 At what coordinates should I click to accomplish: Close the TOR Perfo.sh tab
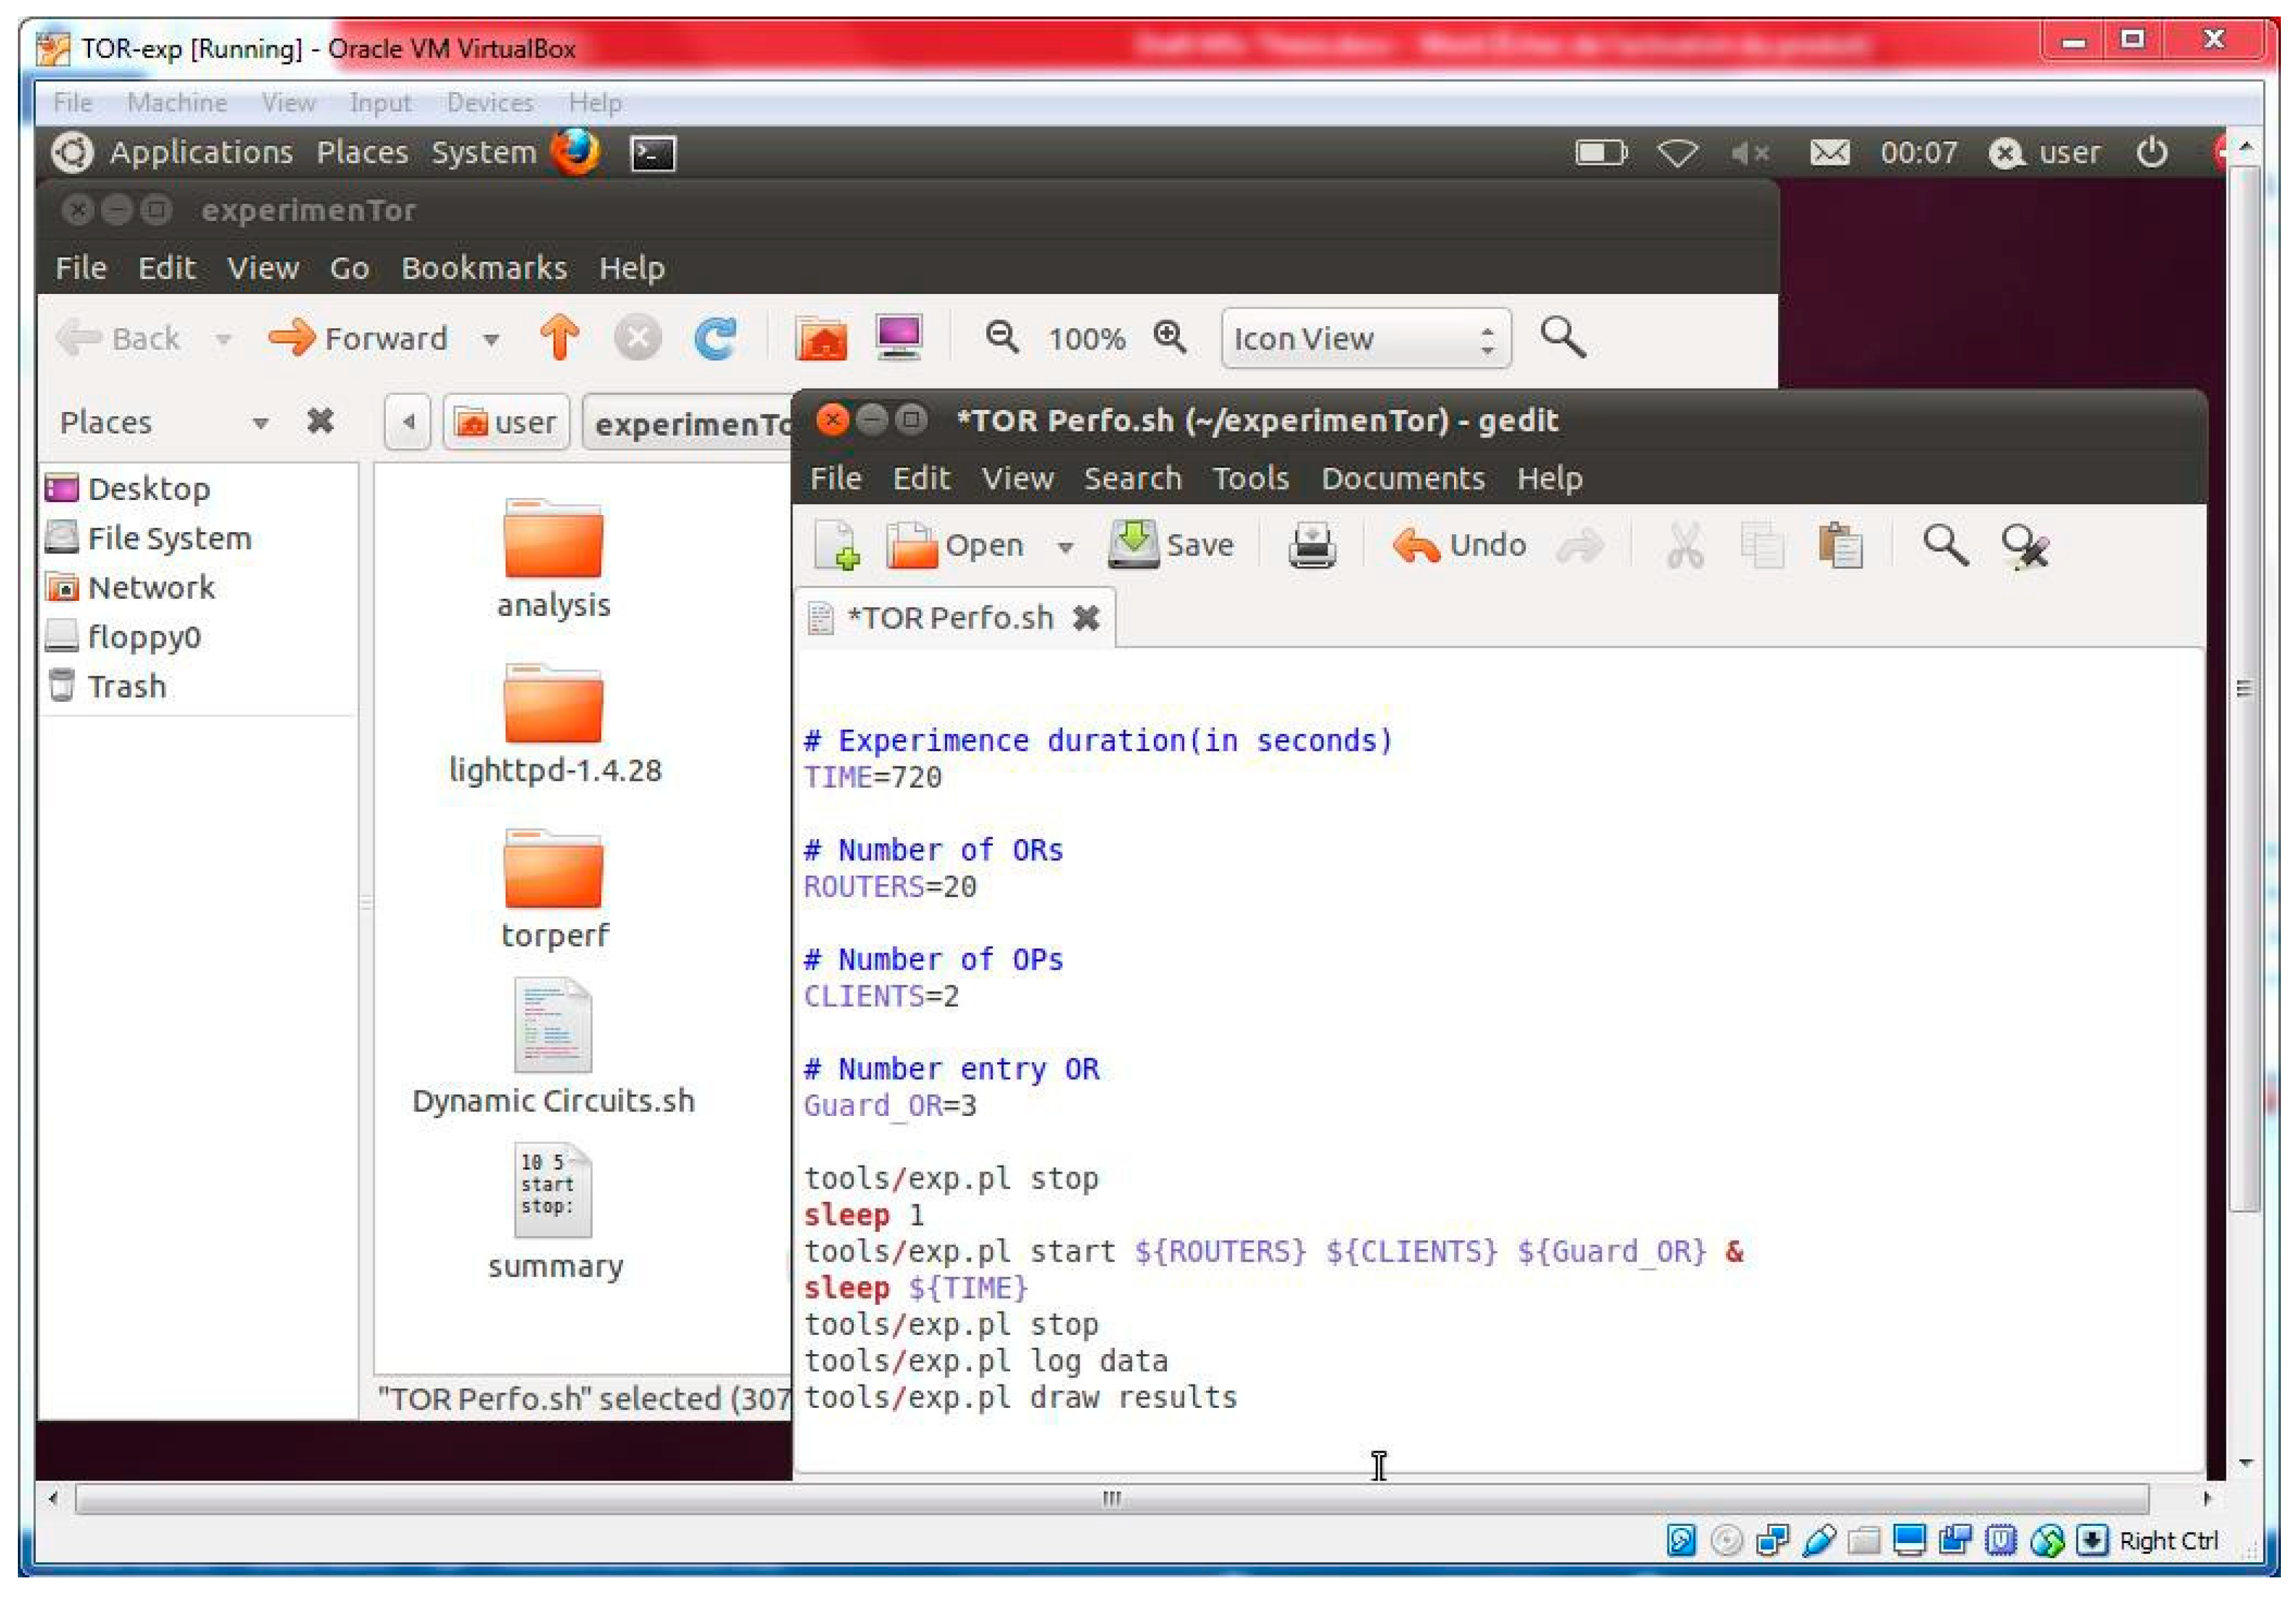coord(1086,618)
